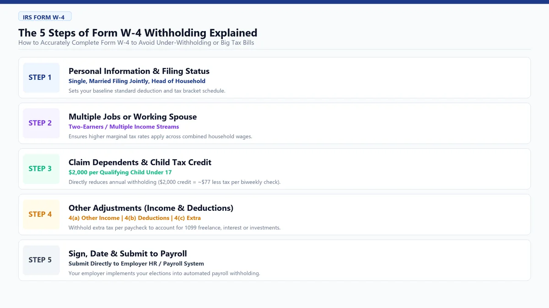Screen dimensions: 549x308
Task: Click 'Ensures higher marginal tax rates' description
Action: coord(160,136)
